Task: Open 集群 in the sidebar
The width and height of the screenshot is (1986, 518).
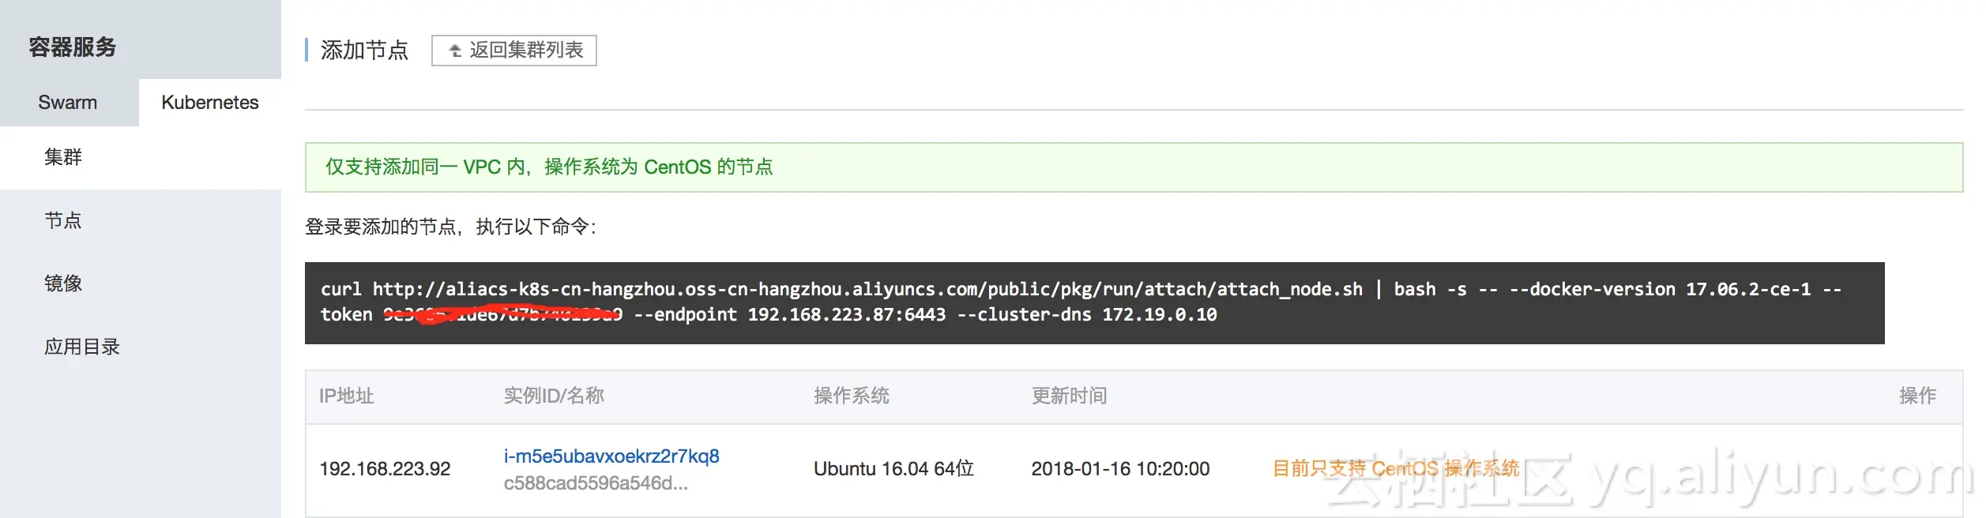Action: pyautogui.click(x=63, y=157)
